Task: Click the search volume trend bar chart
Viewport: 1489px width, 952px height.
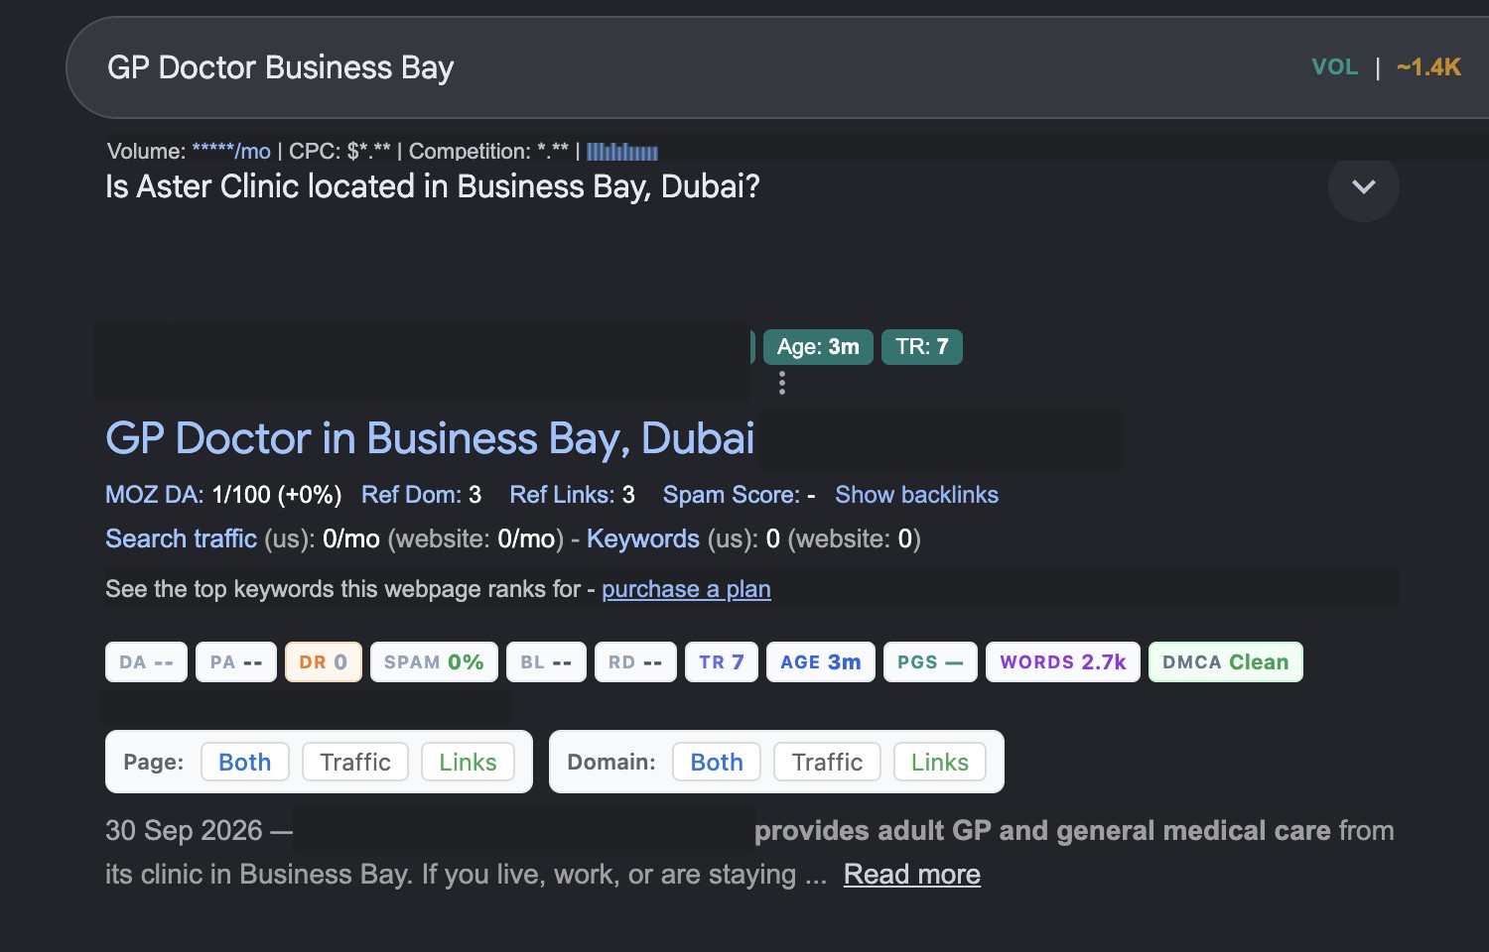Action: click(x=622, y=152)
